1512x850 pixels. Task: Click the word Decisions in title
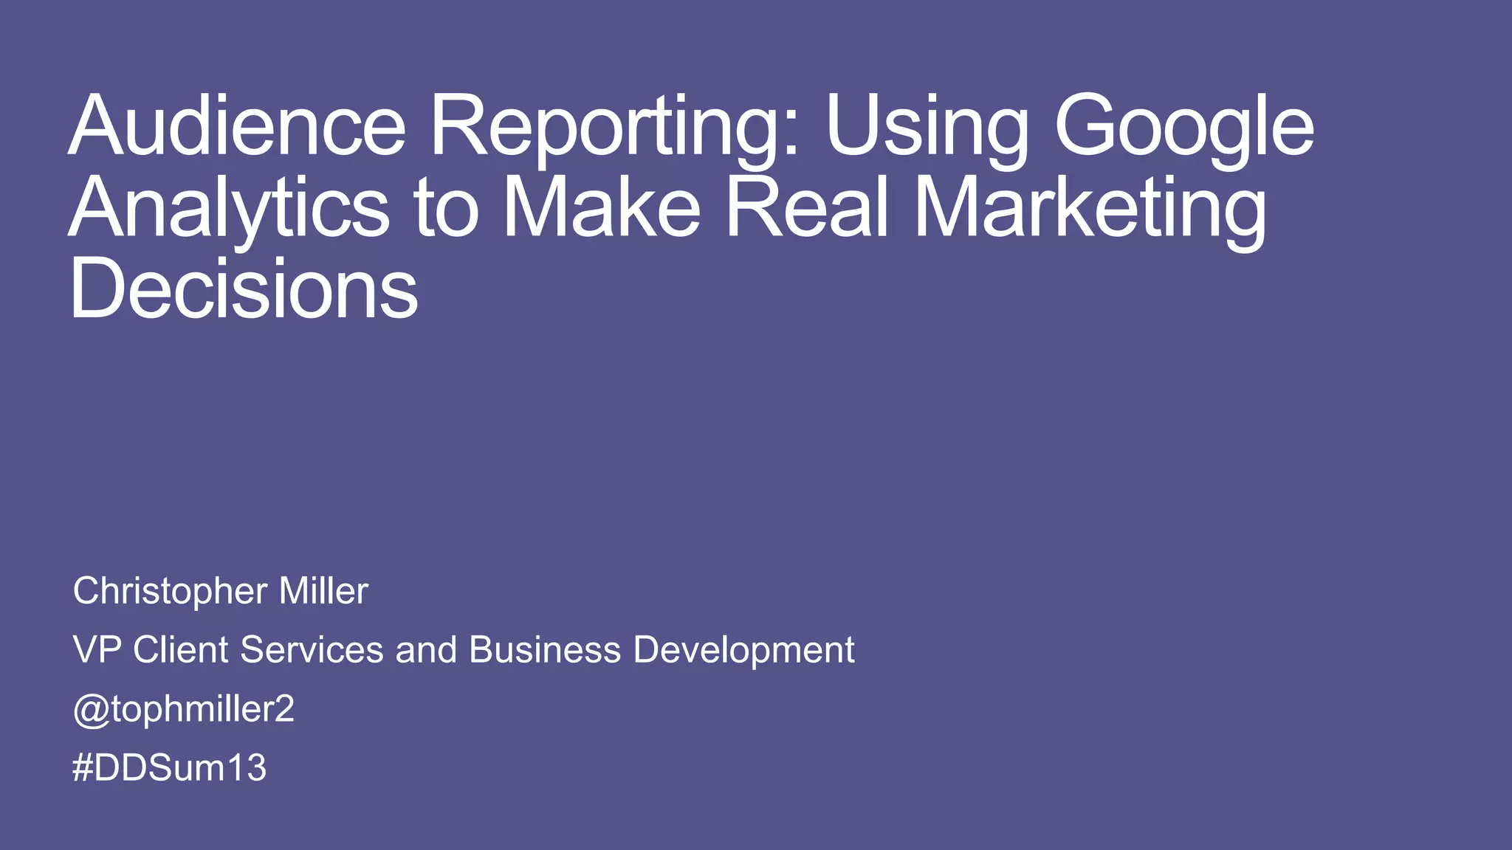click(244, 288)
